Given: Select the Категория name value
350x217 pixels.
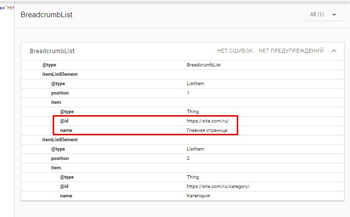Looking at the screenshot, I should pyautogui.click(x=198, y=196).
